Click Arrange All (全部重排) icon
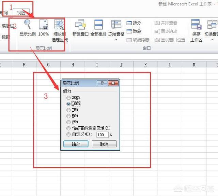Viewport: 218px width, 196px height. tap(98, 25)
